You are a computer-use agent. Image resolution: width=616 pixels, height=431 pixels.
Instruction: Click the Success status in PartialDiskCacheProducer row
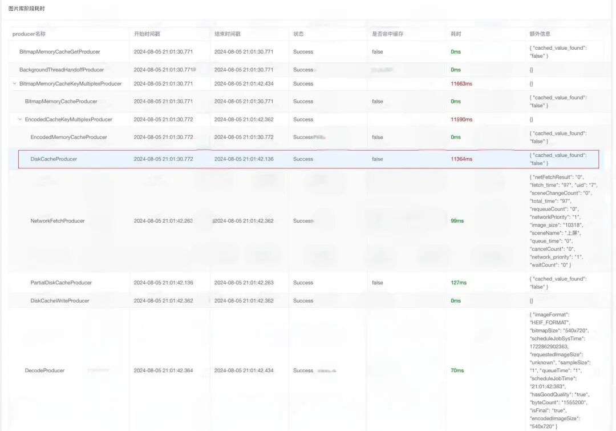click(303, 283)
